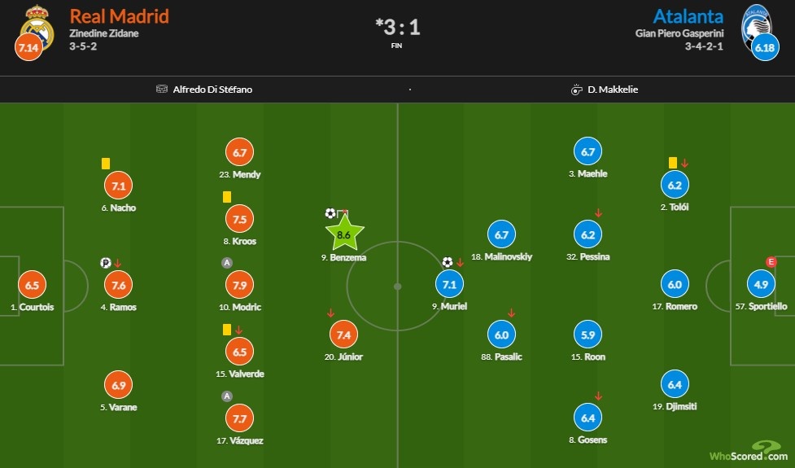This screenshot has height=468, width=795.
Task: Click the referee whistle icon beside D. Makkelie
Action: [576, 90]
